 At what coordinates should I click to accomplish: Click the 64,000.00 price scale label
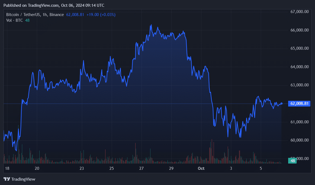pos(300,67)
